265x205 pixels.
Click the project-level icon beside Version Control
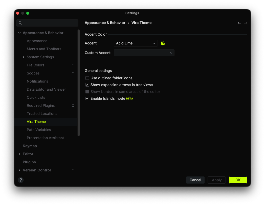pyautogui.click(x=73, y=170)
